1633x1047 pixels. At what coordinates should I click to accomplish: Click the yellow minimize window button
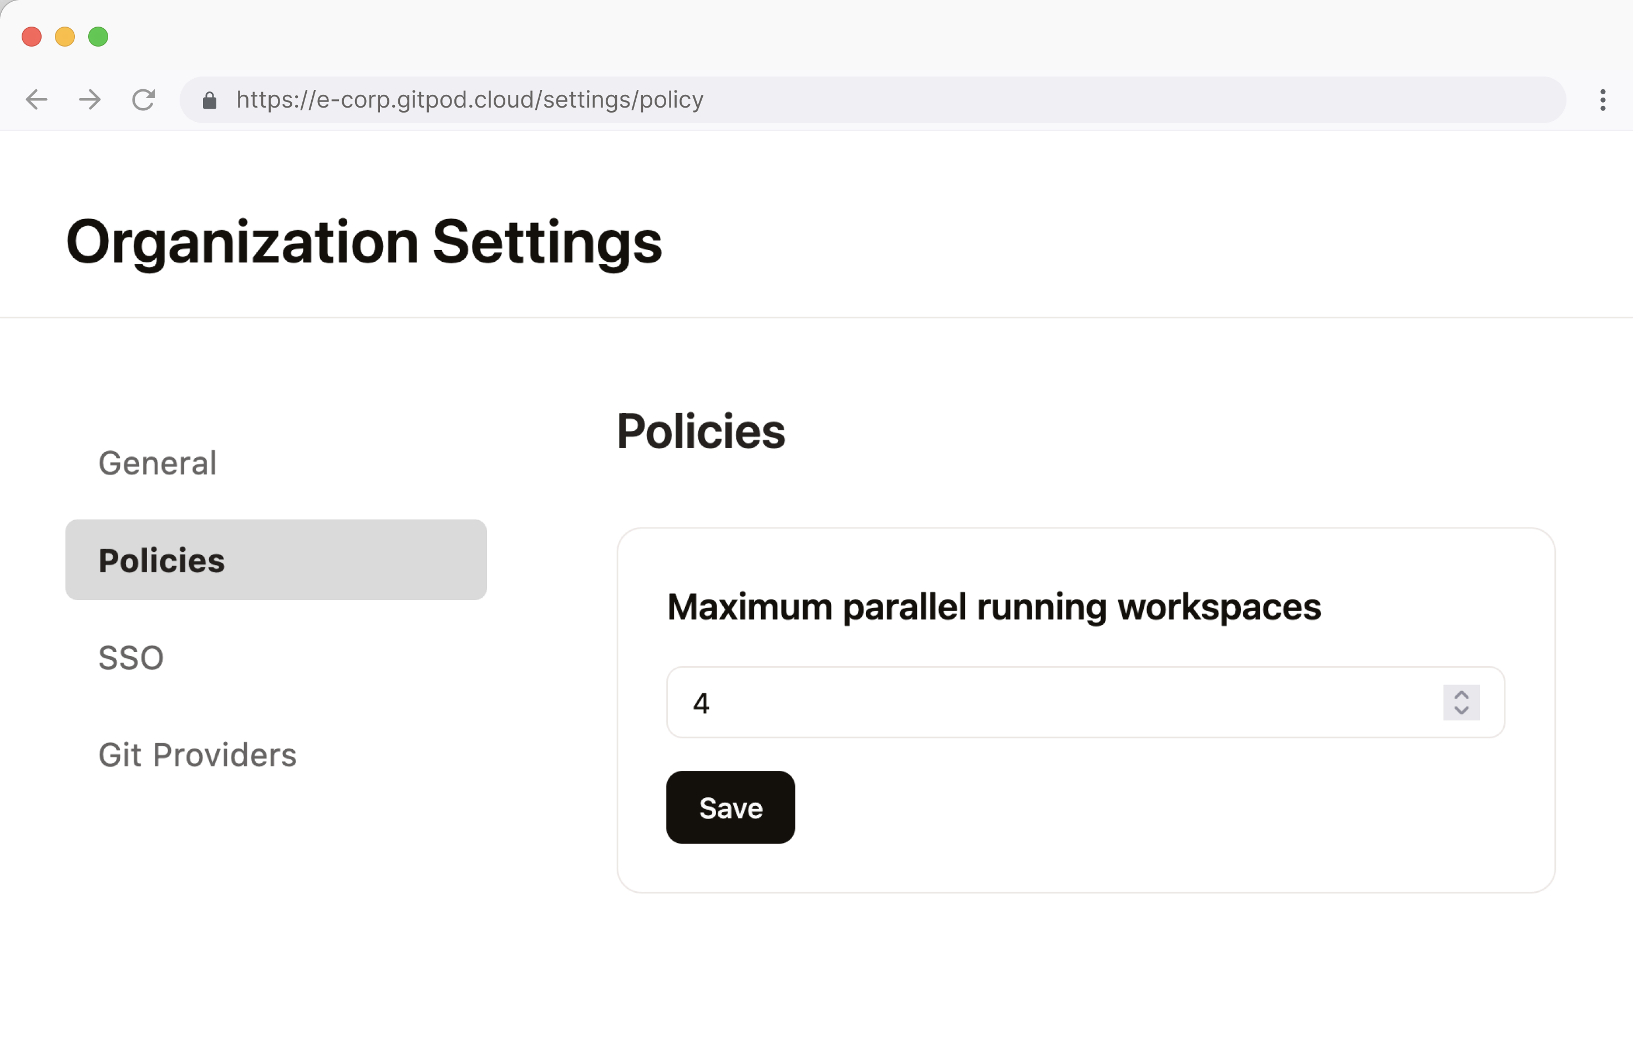click(65, 37)
